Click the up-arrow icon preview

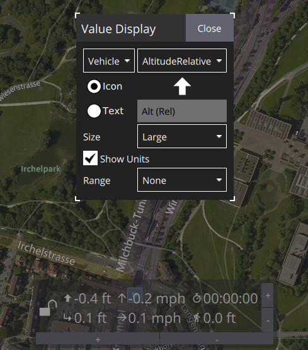(182, 86)
